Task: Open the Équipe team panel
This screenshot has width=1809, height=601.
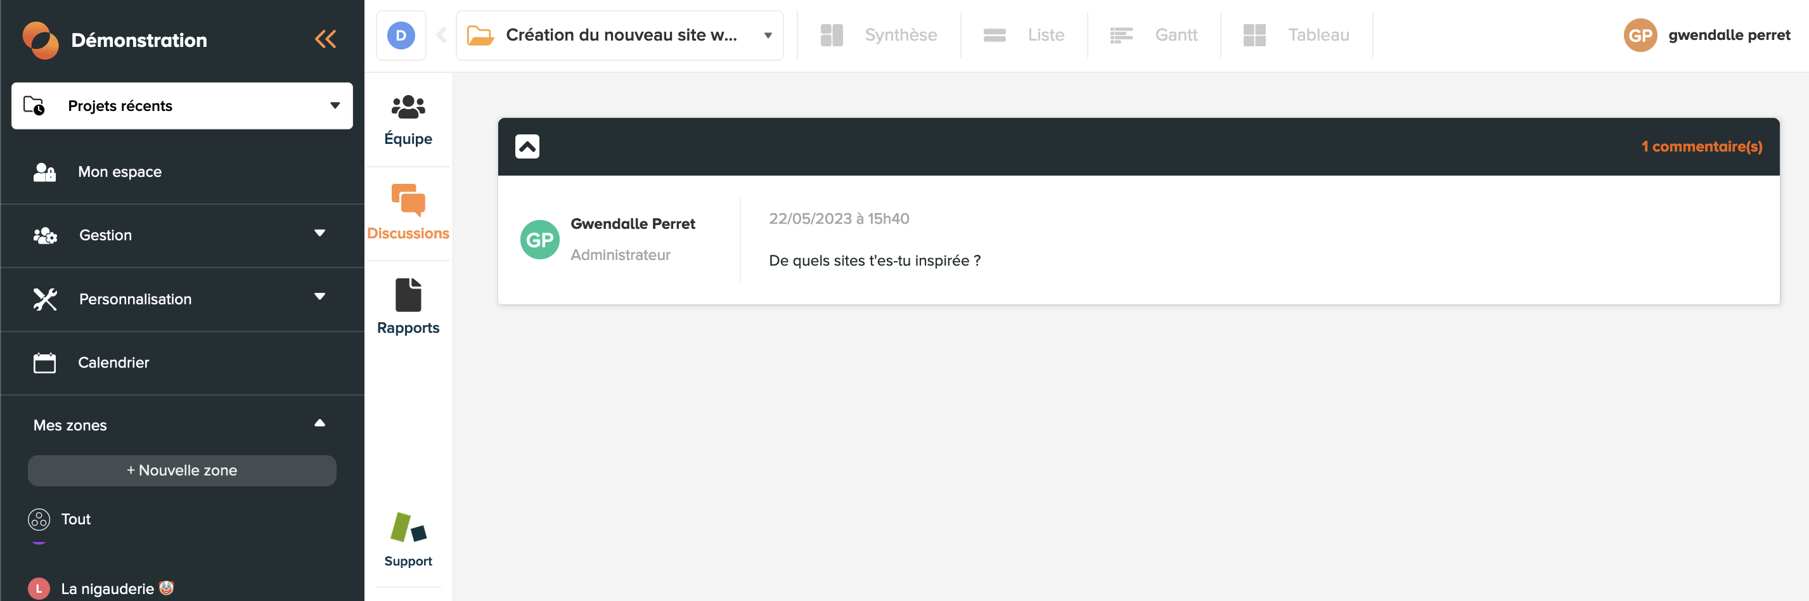Action: click(x=408, y=120)
